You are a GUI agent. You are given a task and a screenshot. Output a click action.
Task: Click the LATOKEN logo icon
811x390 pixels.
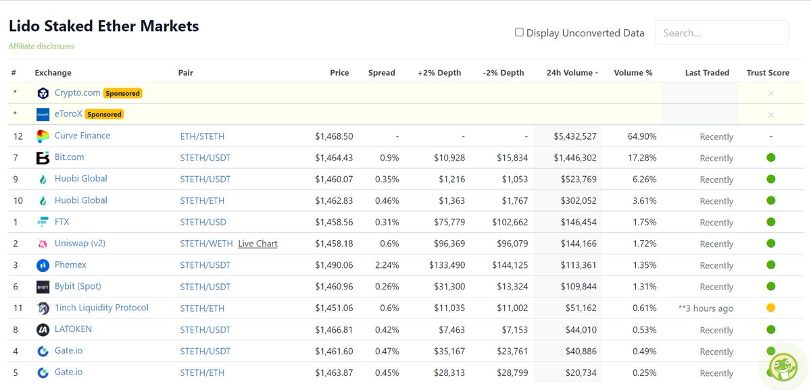[43, 330]
